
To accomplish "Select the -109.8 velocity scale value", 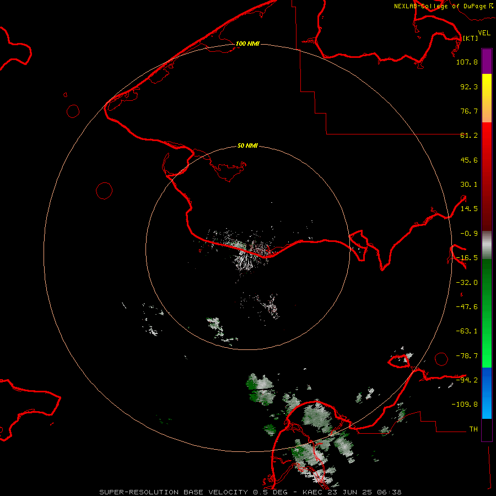I will click(465, 405).
